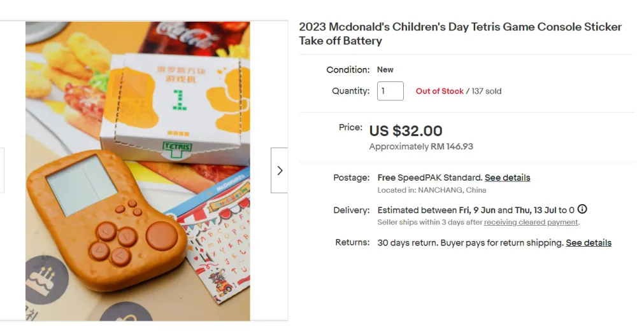Click the Approximately RM 146.93 conversion
This screenshot has width=637, height=332.
421,146
